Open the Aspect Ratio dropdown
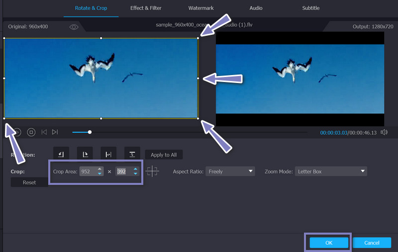This screenshot has width=398, height=252. click(x=230, y=171)
